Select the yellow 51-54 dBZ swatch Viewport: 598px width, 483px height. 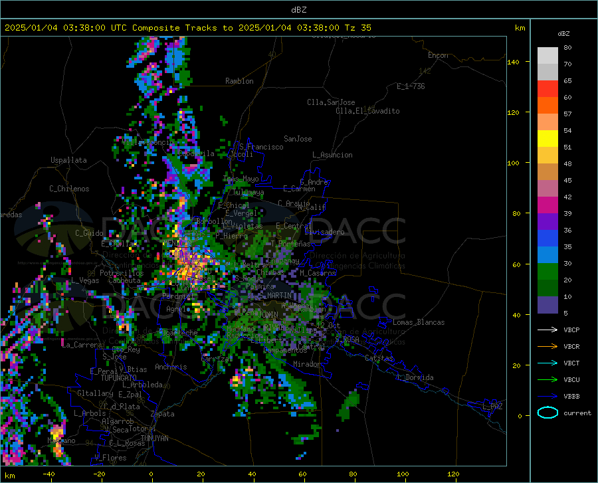tap(548, 139)
